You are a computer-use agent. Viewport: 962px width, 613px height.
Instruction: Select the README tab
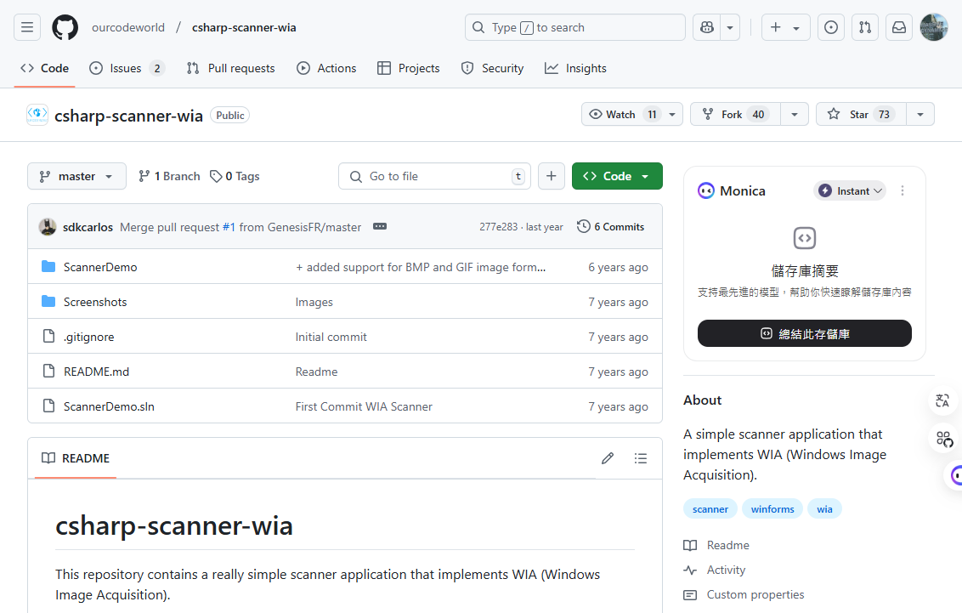[x=76, y=458]
